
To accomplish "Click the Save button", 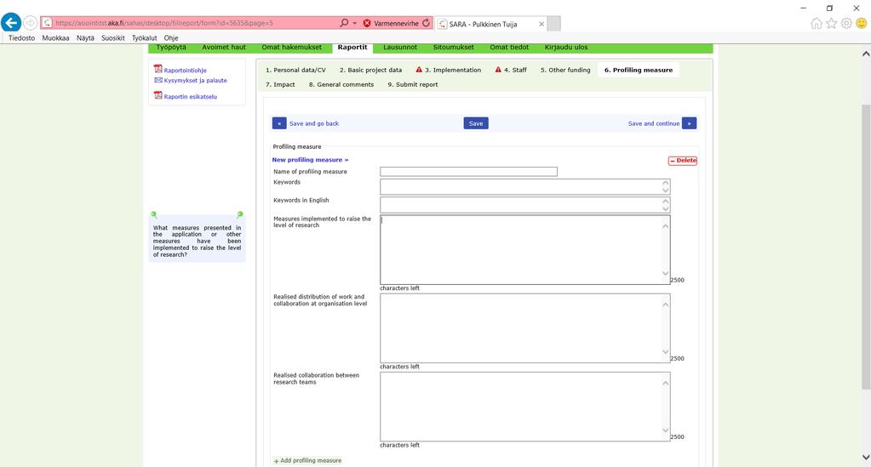I will (x=476, y=123).
